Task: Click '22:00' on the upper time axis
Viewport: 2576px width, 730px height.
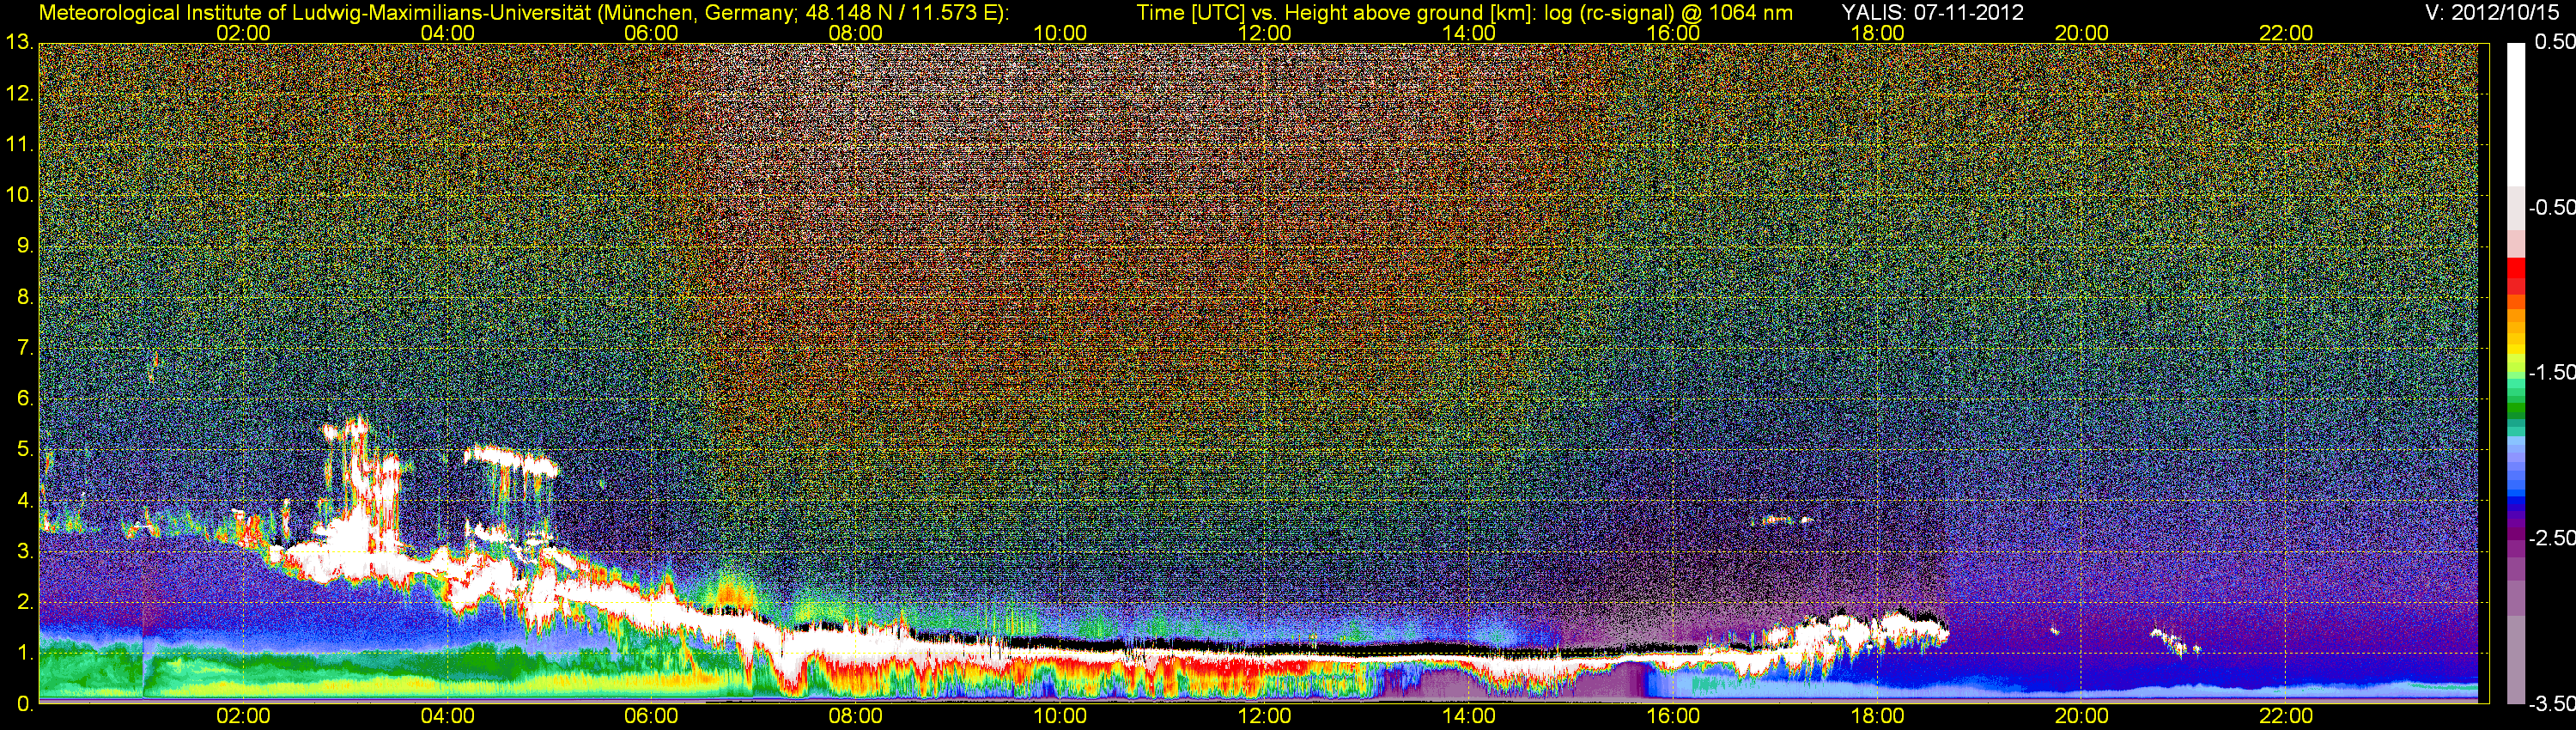Action: tap(2286, 33)
